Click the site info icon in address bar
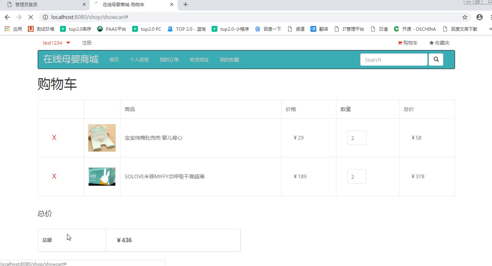This screenshot has width=492, height=266. click(x=45, y=17)
